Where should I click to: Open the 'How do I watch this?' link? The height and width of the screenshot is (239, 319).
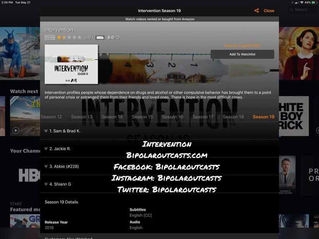[x=242, y=46]
